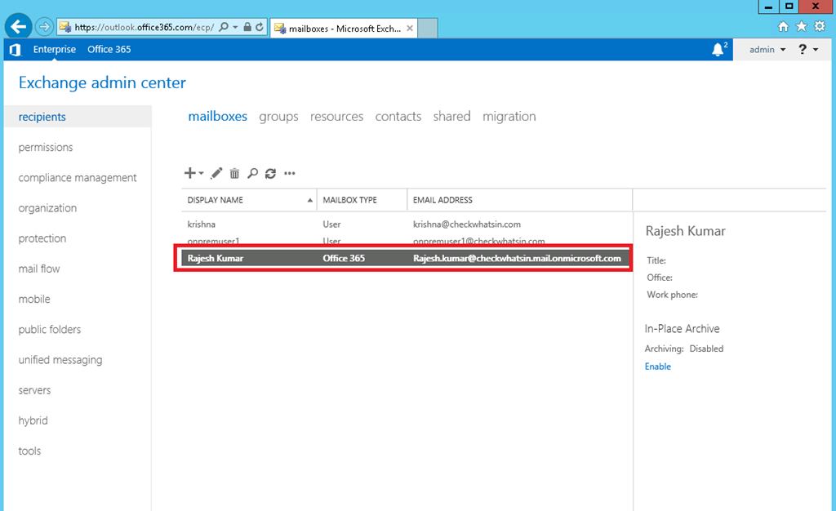Open compliance management section
The image size is (836, 511).
pos(78,177)
